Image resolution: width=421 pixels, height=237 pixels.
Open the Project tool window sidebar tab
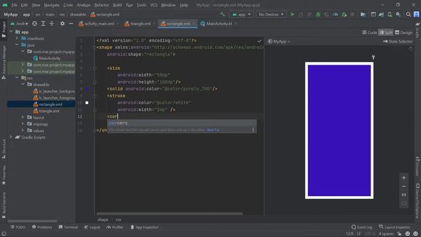pos(4,29)
